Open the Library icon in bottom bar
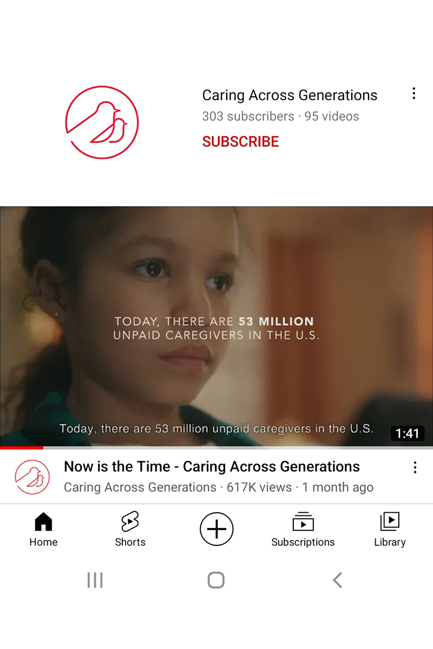 [390, 522]
